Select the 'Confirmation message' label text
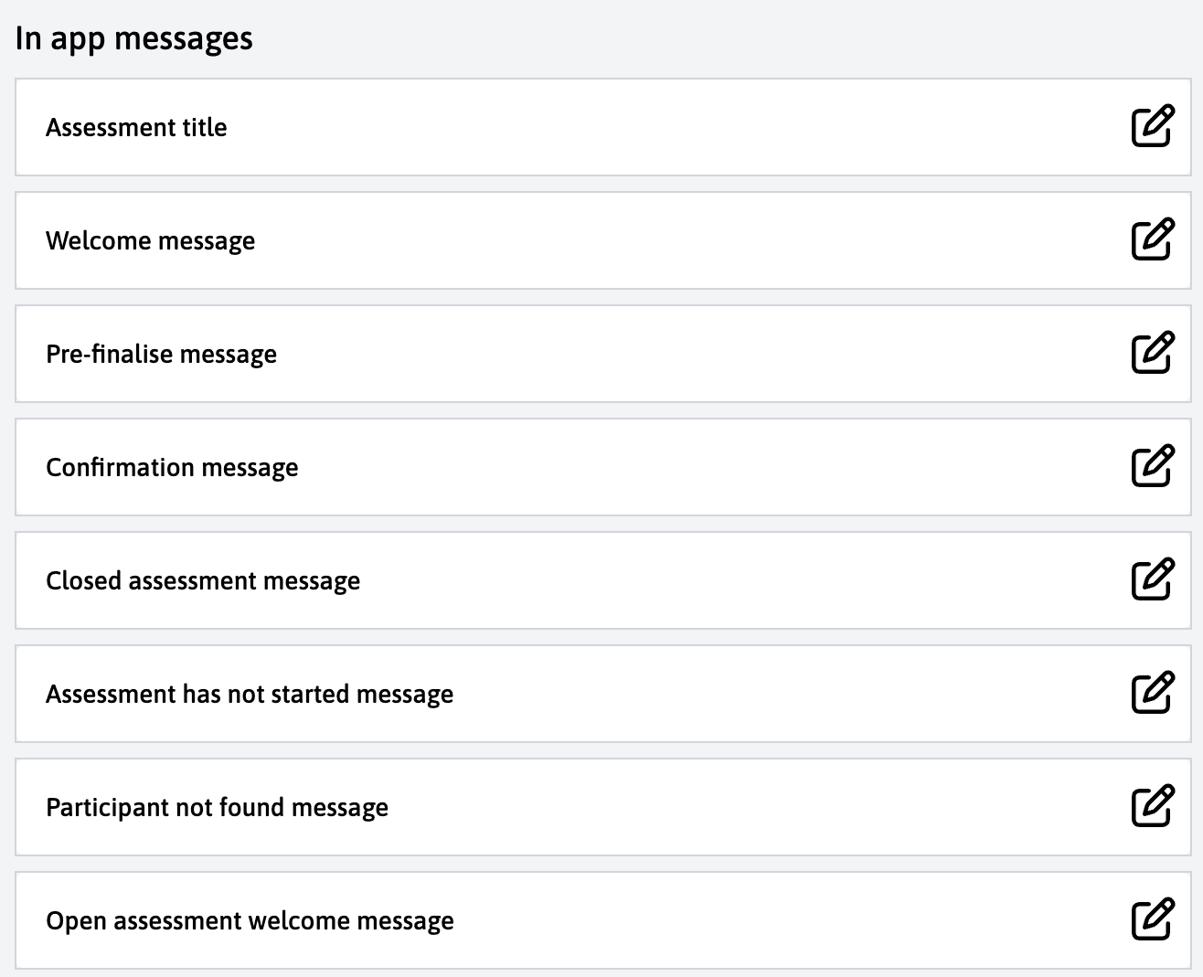The height and width of the screenshot is (977, 1203). point(172,468)
